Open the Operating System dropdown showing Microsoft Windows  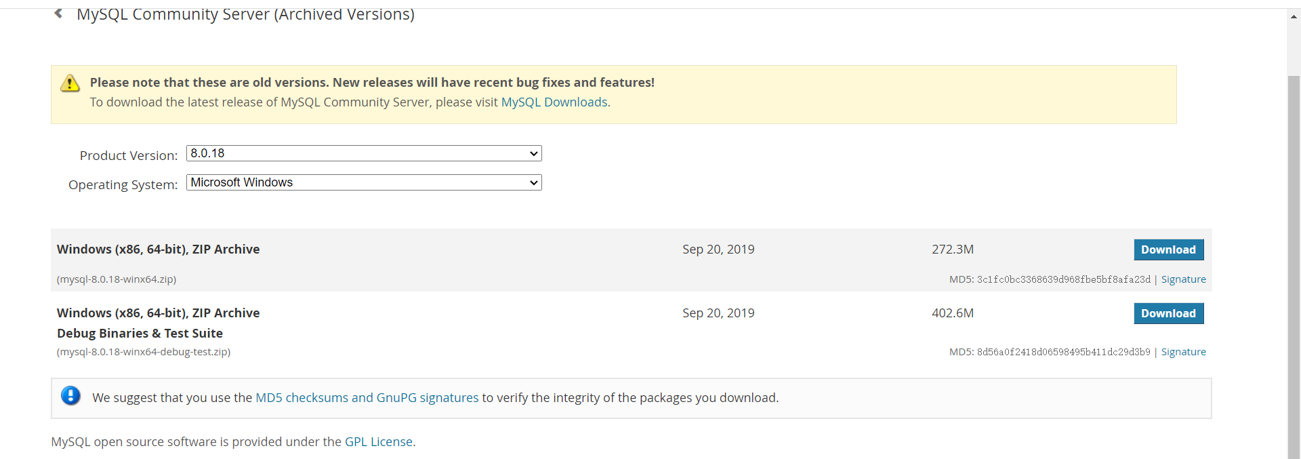pyautogui.click(x=364, y=182)
